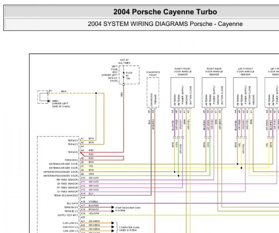The height and width of the screenshot is (233, 279).
Task: Click the "ELV DATA" label
Action: (73, 203)
